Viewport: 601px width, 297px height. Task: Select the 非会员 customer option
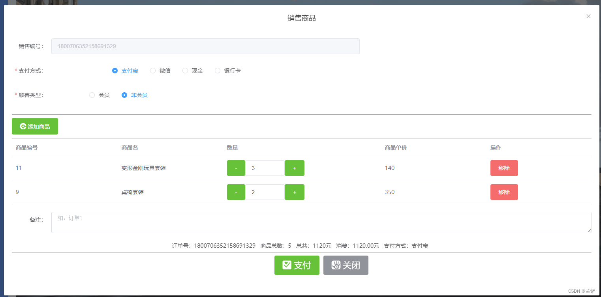coord(124,95)
